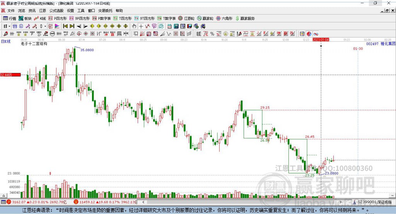Open 赢家服务 service link

click(x=245, y=19)
